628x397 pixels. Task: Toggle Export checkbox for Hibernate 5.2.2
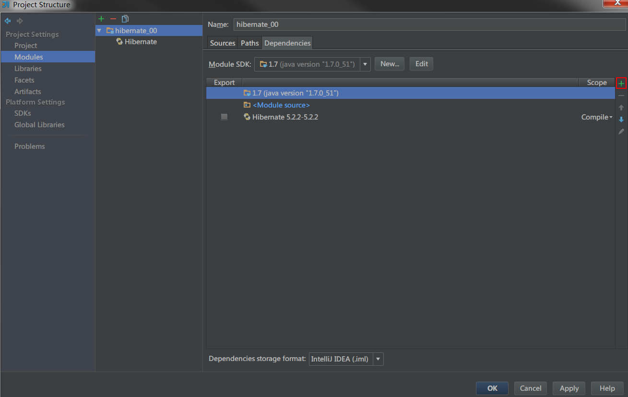pos(224,117)
